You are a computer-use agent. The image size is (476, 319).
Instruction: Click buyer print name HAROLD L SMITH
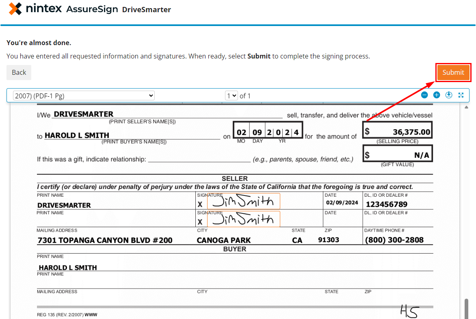tap(68, 268)
